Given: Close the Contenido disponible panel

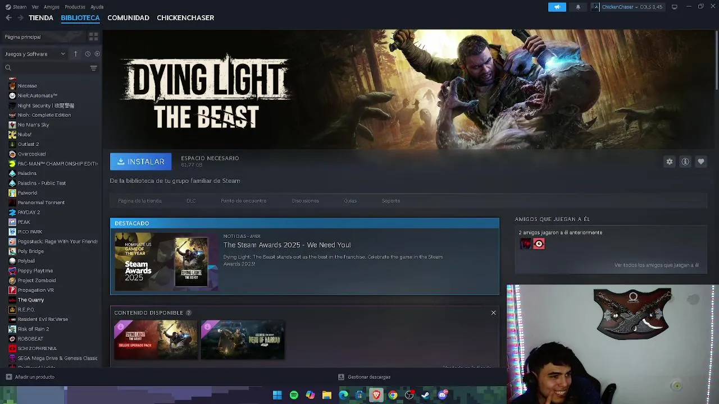Looking at the screenshot, I should pyautogui.click(x=493, y=313).
